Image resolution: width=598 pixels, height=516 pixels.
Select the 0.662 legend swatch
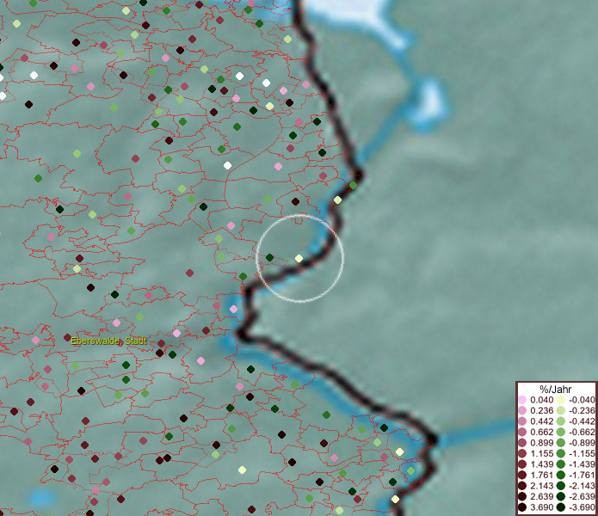pos(522,433)
